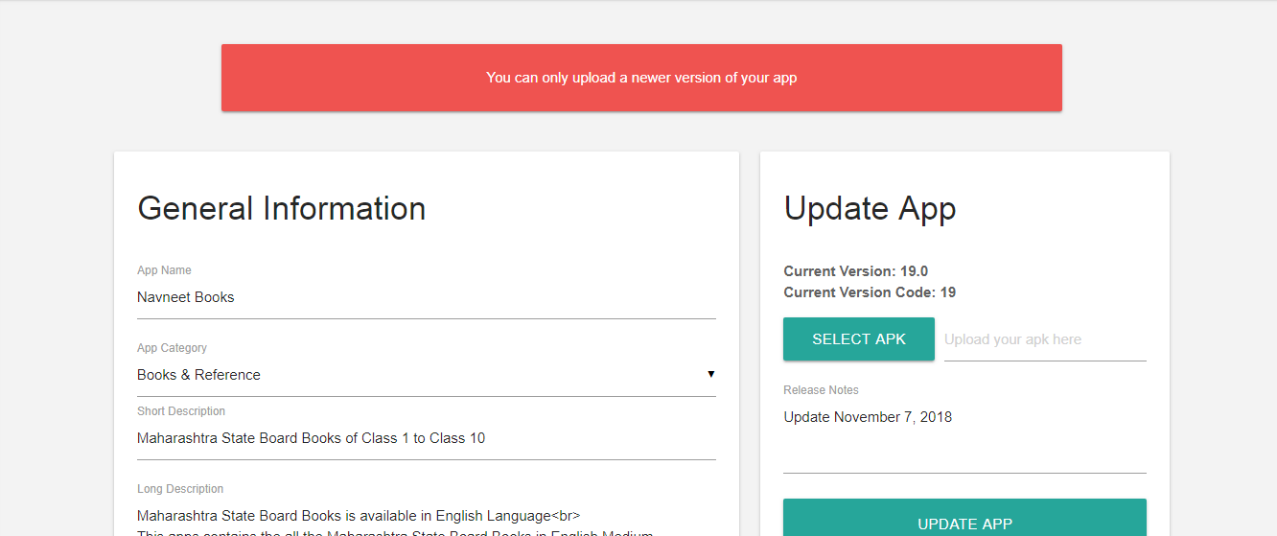Click the App Category label
Image resolution: width=1277 pixels, height=536 pixels.
(x=172, y=348)
